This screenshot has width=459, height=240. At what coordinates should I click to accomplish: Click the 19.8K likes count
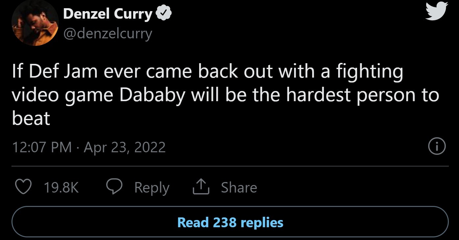61,188
